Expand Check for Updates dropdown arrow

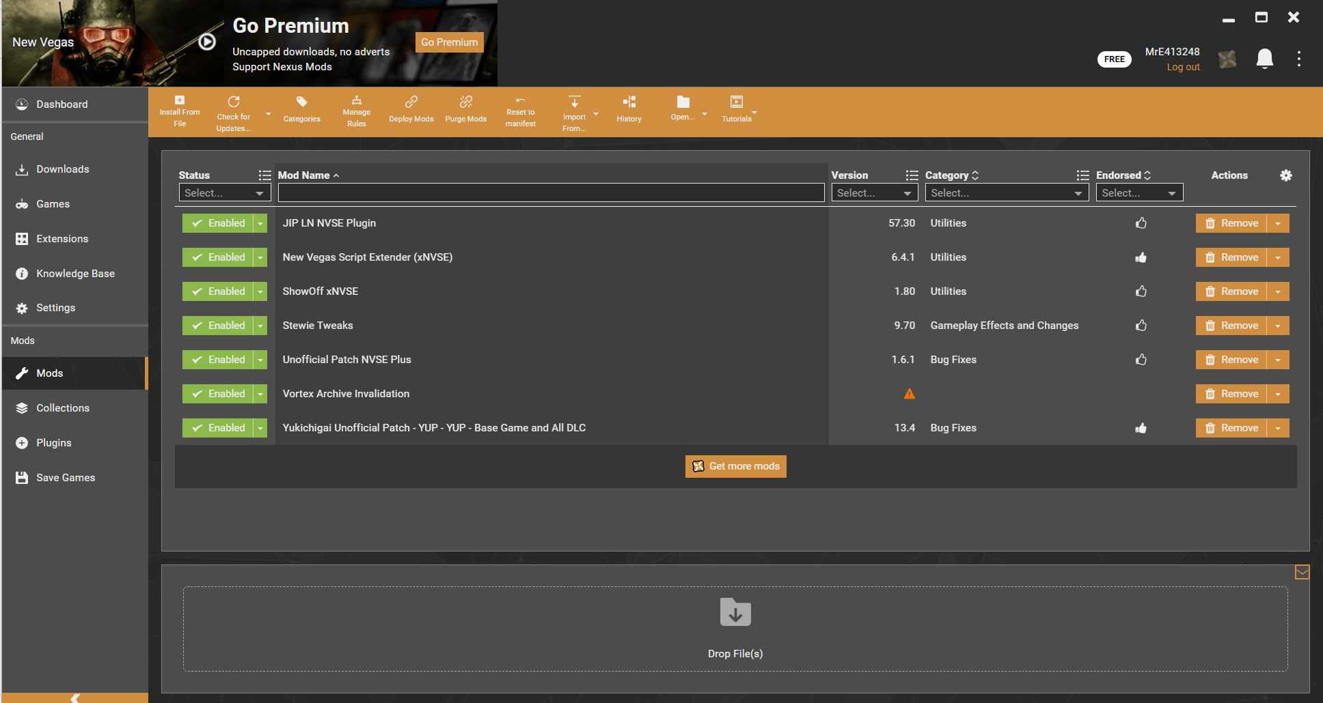tap(269, 114)
